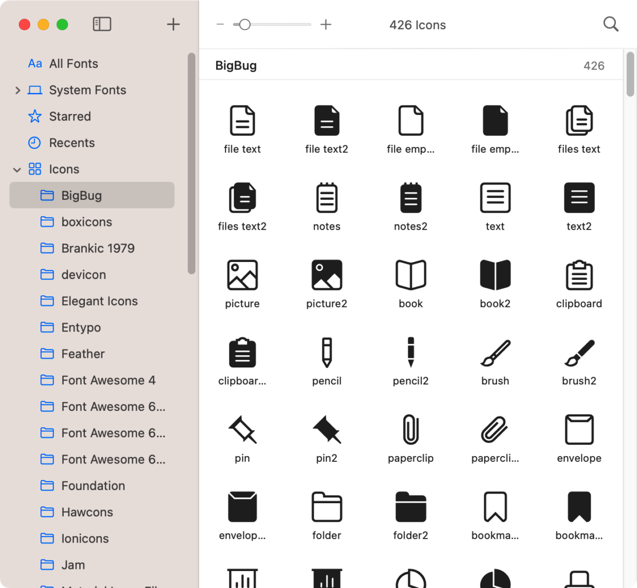Click the System Fonts sidebar label
The image size is (637, 588).
(88, 90)
